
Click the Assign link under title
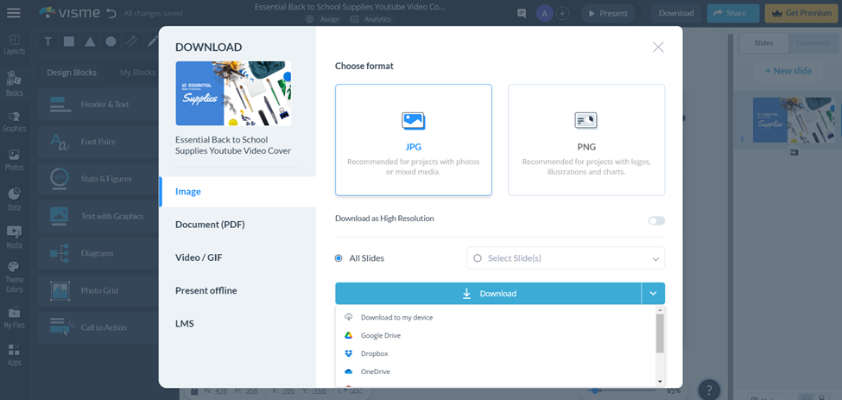[x=323, y=19]
